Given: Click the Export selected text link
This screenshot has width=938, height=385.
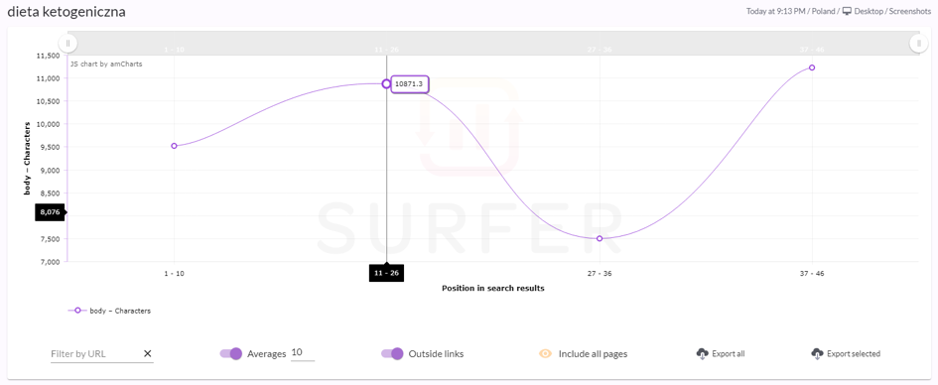Looking at the screenshot, I should [854, 354].
